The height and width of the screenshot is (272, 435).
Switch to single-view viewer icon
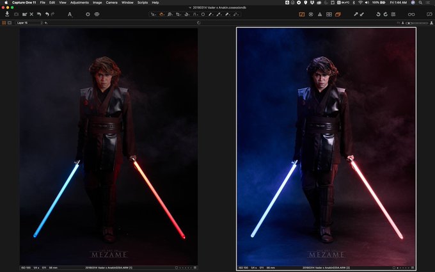10,23
